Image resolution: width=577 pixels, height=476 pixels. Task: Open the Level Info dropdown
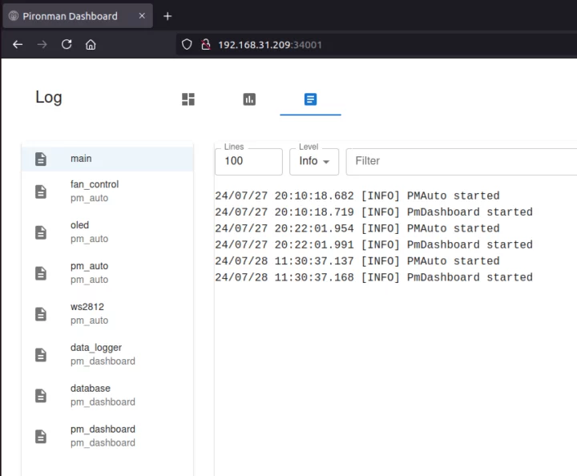click(313, 161)
